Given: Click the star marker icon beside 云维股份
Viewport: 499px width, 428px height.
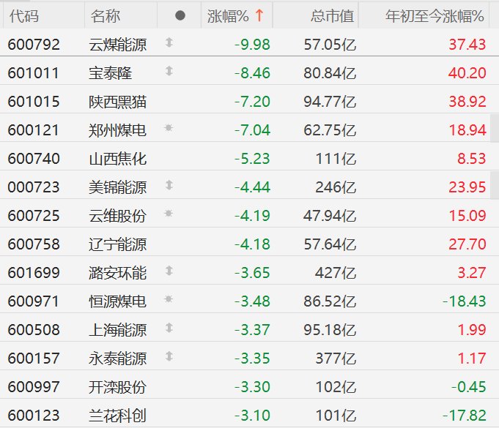Looking at the screenshot, I should (x=169, y=214).
